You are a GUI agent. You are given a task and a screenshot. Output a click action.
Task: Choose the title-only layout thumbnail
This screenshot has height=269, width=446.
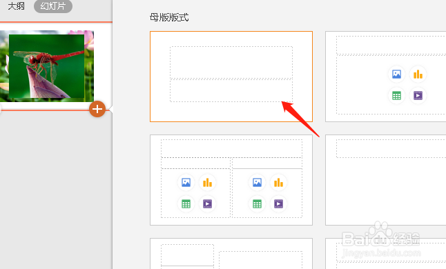[x=386, y=180]
